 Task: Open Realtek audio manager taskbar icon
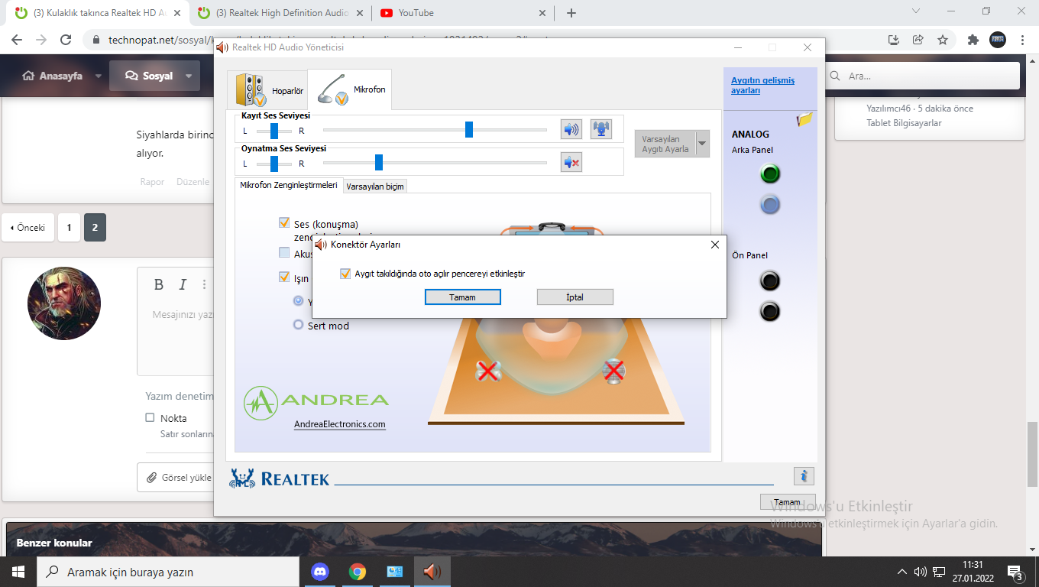coord(432,572)
